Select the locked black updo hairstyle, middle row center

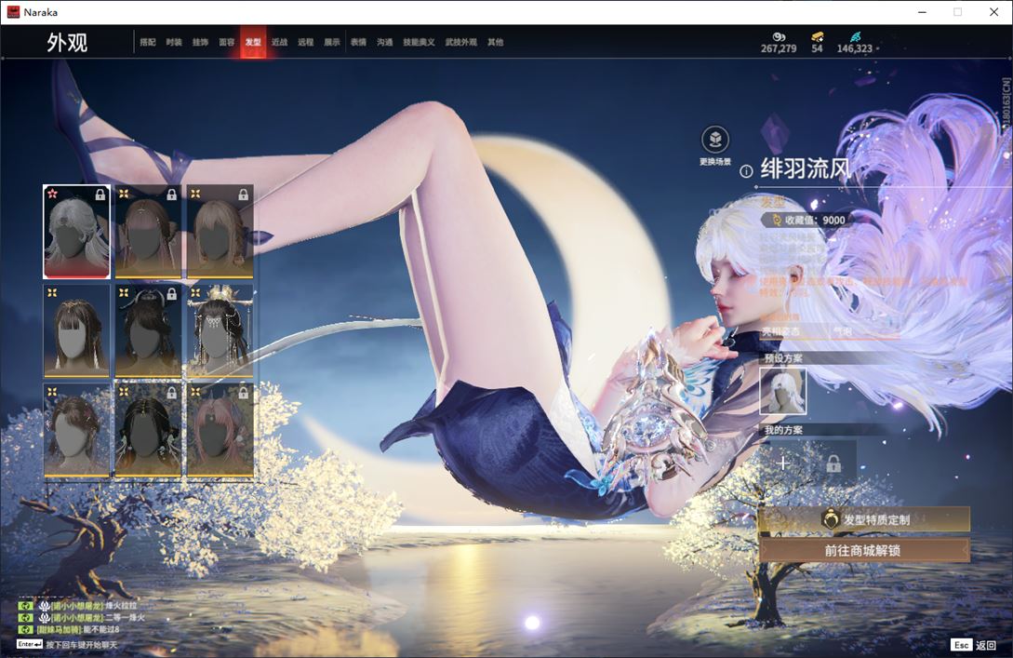pos(148,331)
